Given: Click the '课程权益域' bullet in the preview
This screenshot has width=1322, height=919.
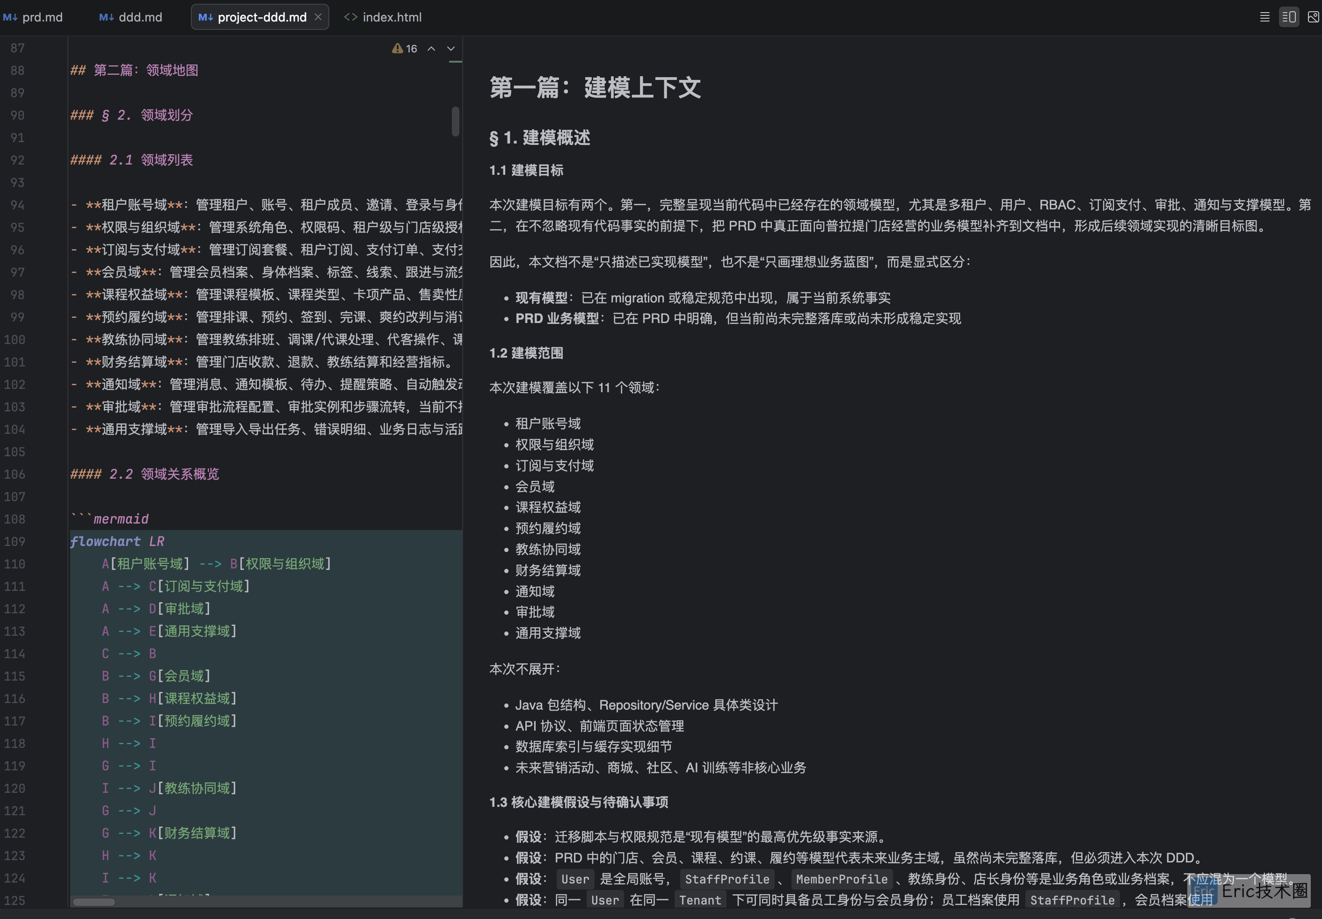Looking at the screenshot, I should pyautogui.click(x=548, y=508).
